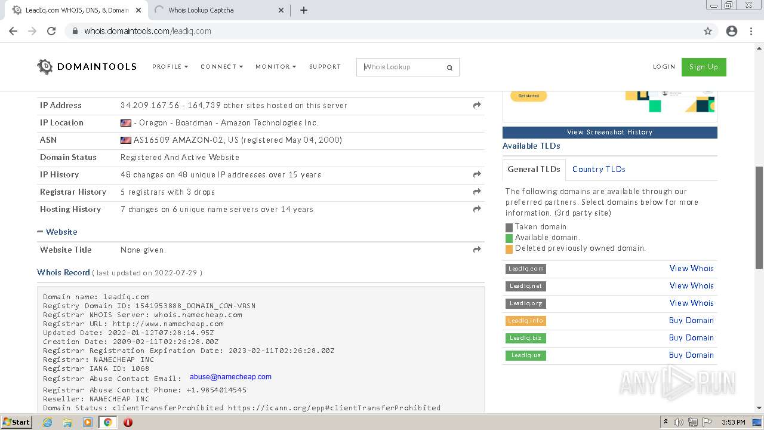Collapse the Website section
The width and height of the screenshot is (764, 430).
click(57, 232)
